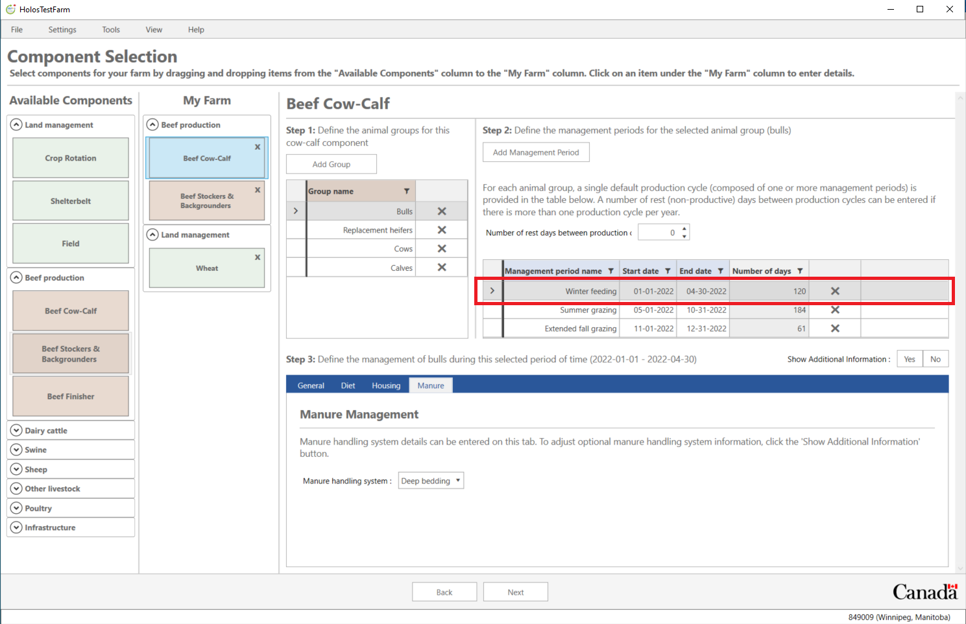The image size is (966, 624).
Task: Decrease rest days with down arrow
Action: coord(684,237)
